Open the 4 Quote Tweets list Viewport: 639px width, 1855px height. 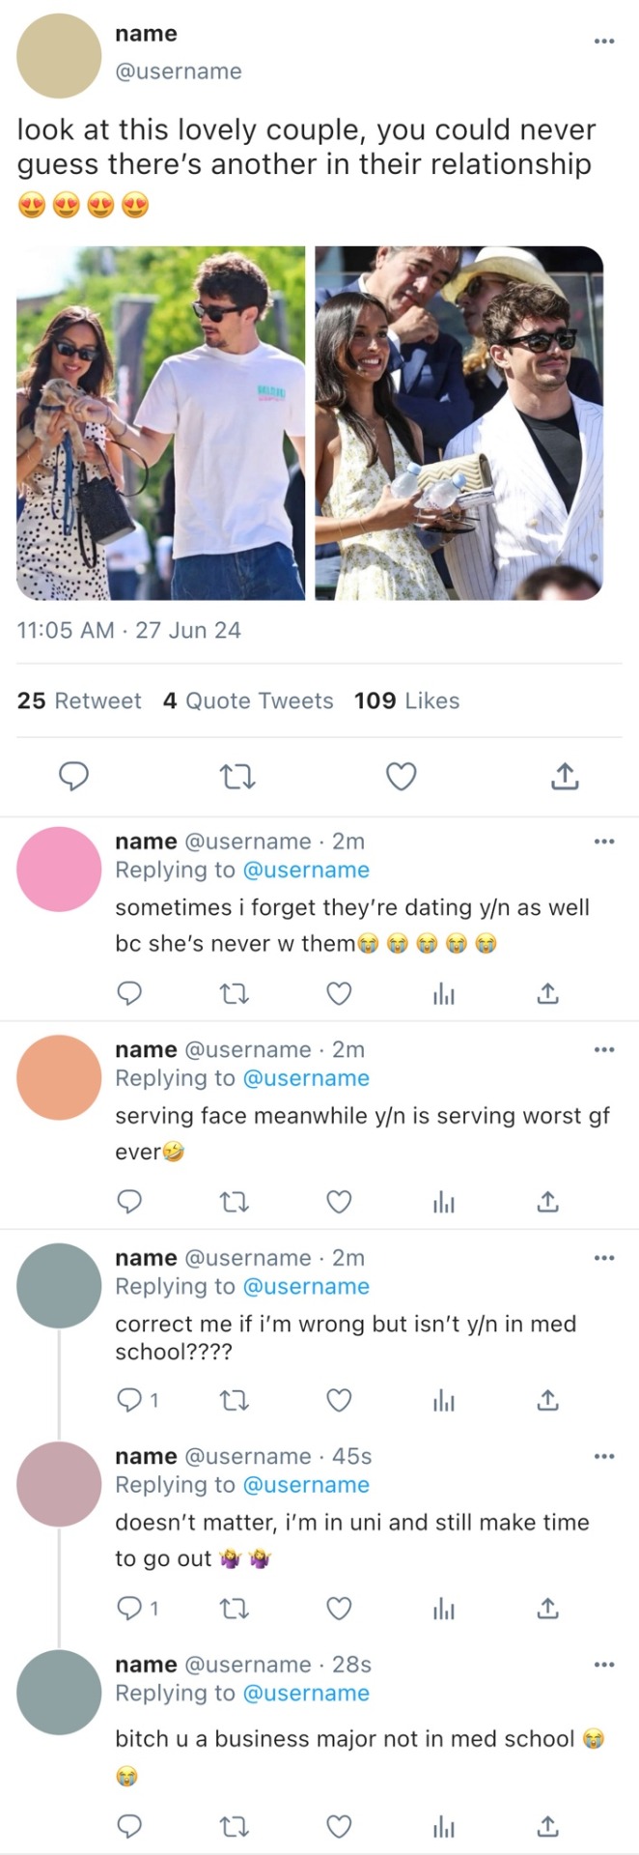click(x=248, y=700)
